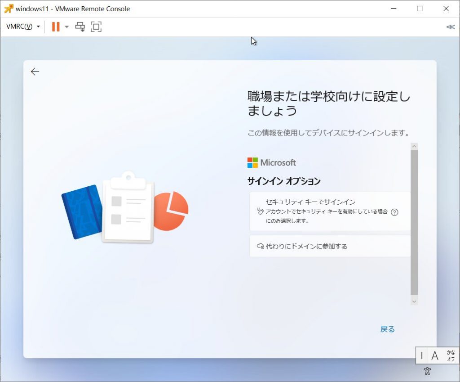Screen dimensions: 460x382
Task: Open help for security key sign-in
Action: [394, 212]
